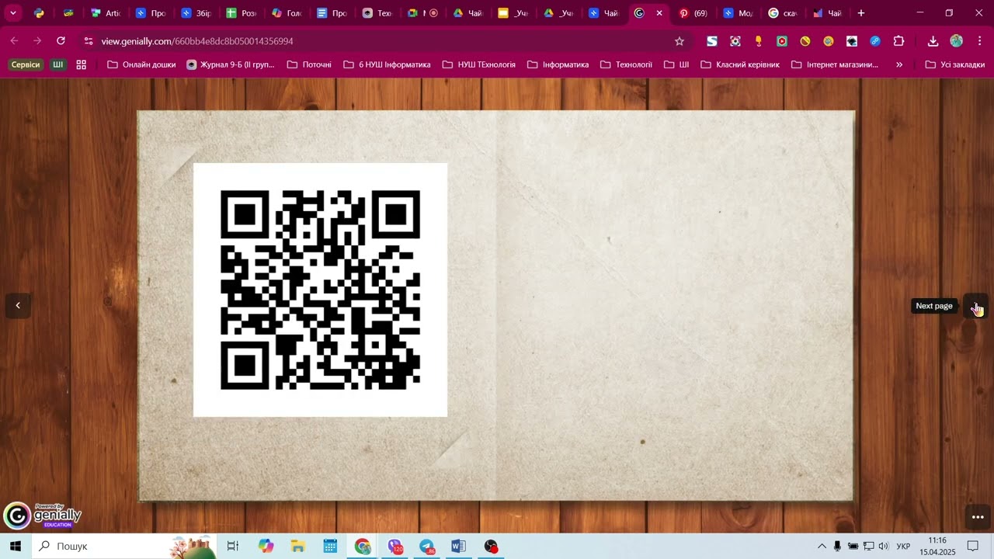Open the 'Поточні' bookmark folder

[310, 64]
